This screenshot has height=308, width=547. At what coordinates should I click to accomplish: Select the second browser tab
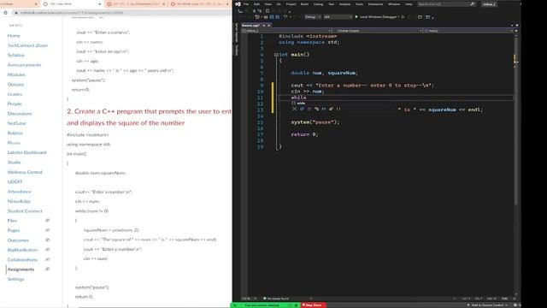[72, 3]
